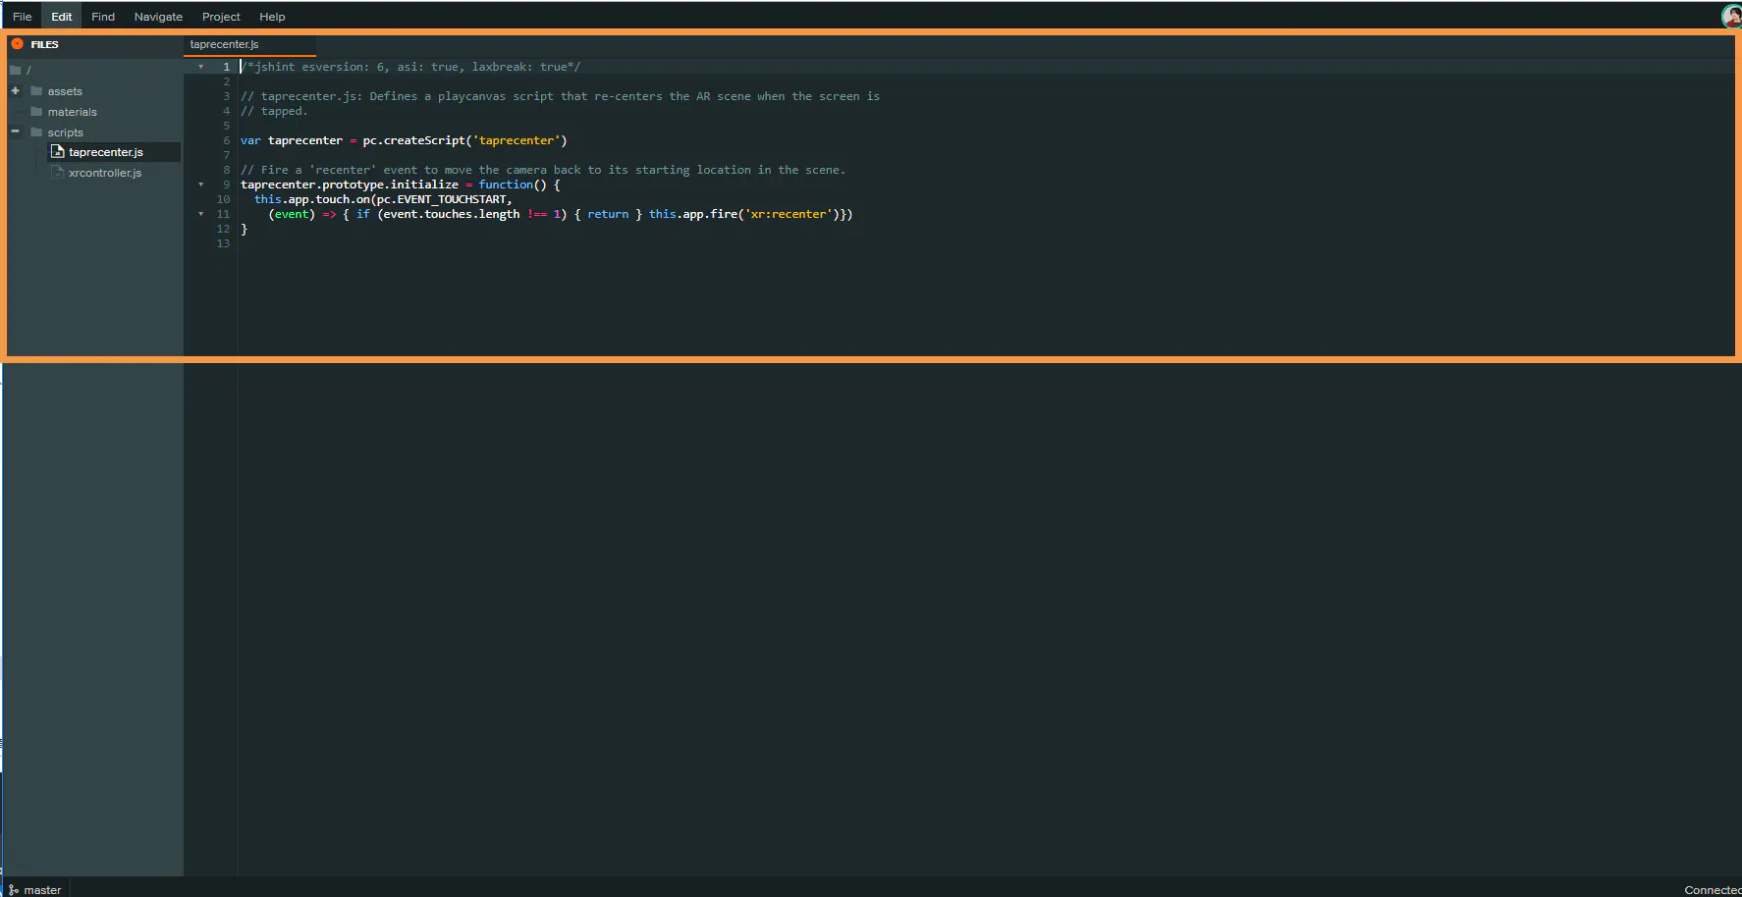Viewport: 1742px width, 897px height.
Task: Click "pc.EVENT_TOUCHSTART" in the code
Action: [x=442, y=199]
